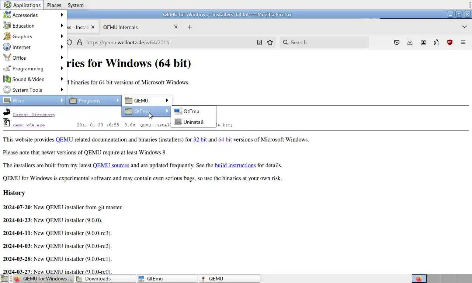
Task: Open the Graphics menu category
Action: 33,36
